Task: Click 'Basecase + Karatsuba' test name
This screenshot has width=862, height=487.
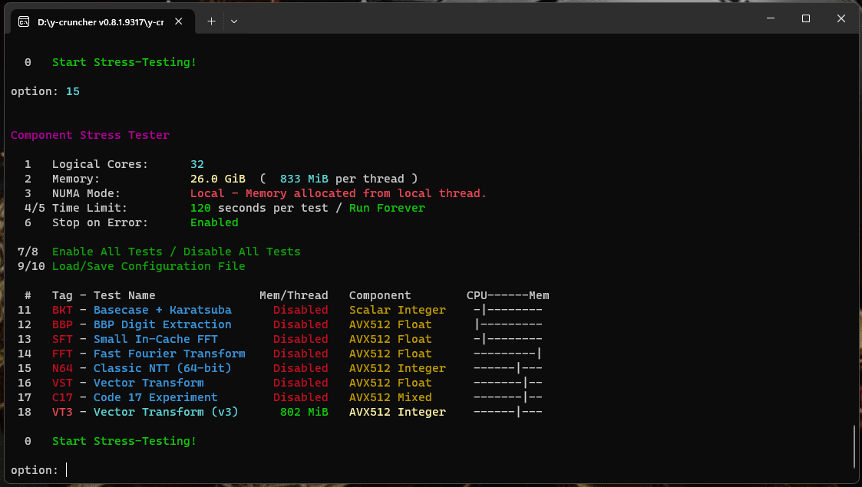Action: pos(163,310)
